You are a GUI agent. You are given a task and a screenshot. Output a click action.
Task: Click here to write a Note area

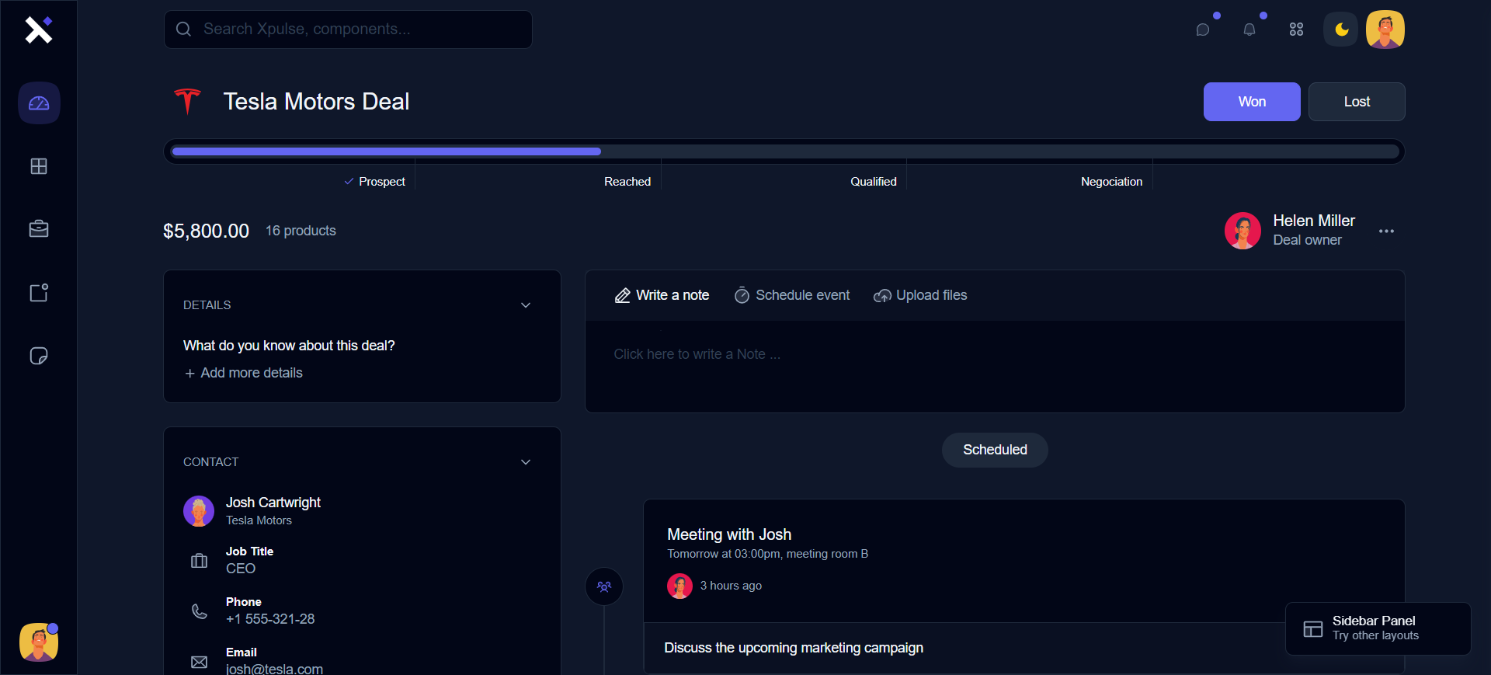tap(995, 366)
